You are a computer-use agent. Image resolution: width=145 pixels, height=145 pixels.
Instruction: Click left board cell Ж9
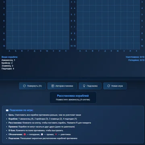click(47, 40)
